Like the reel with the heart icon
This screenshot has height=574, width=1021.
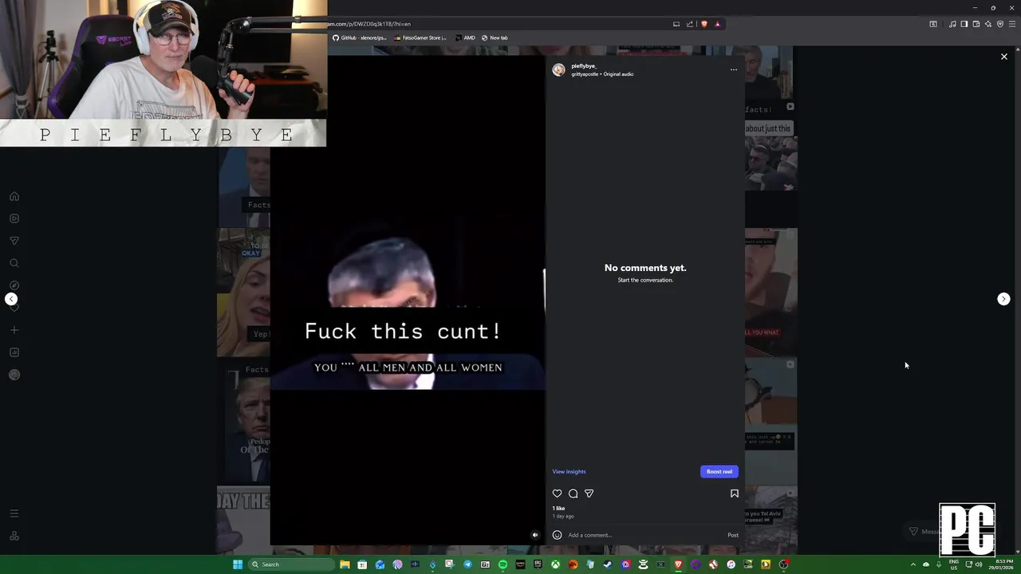[558, 493]
